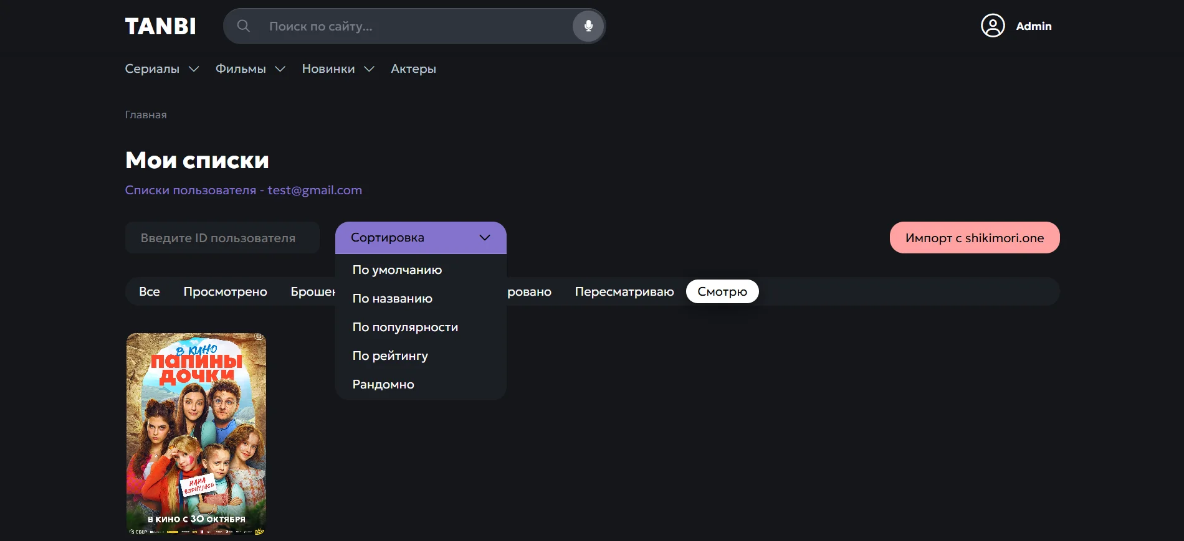Click the magnifier search icon
Image resolution: width=1184 pixels, height=541 pixels.
[244, 26]
